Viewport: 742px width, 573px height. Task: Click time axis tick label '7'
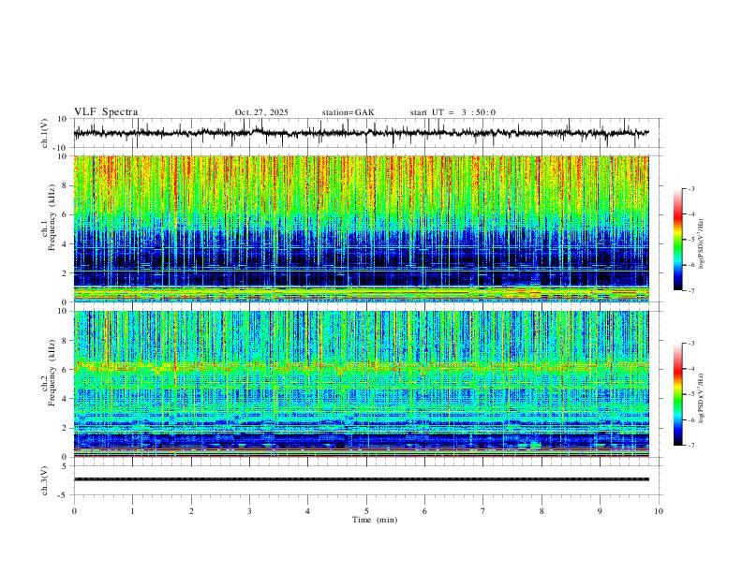tap(483, 511)
